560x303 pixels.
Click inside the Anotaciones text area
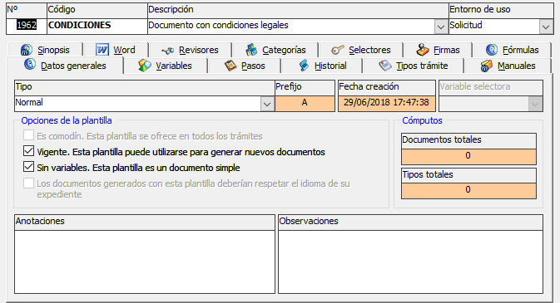(x=145, y=261)
